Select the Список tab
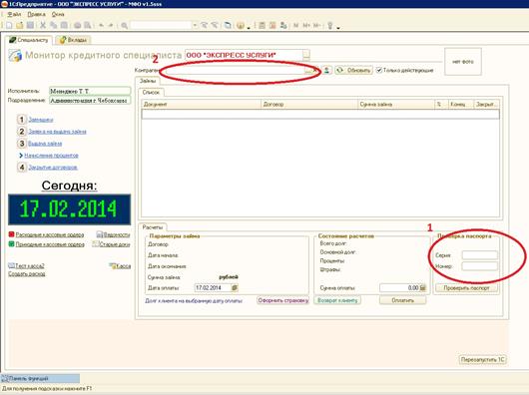Image resolution: width=529 pixels, height=395 pixels. [x=151, y=93]
